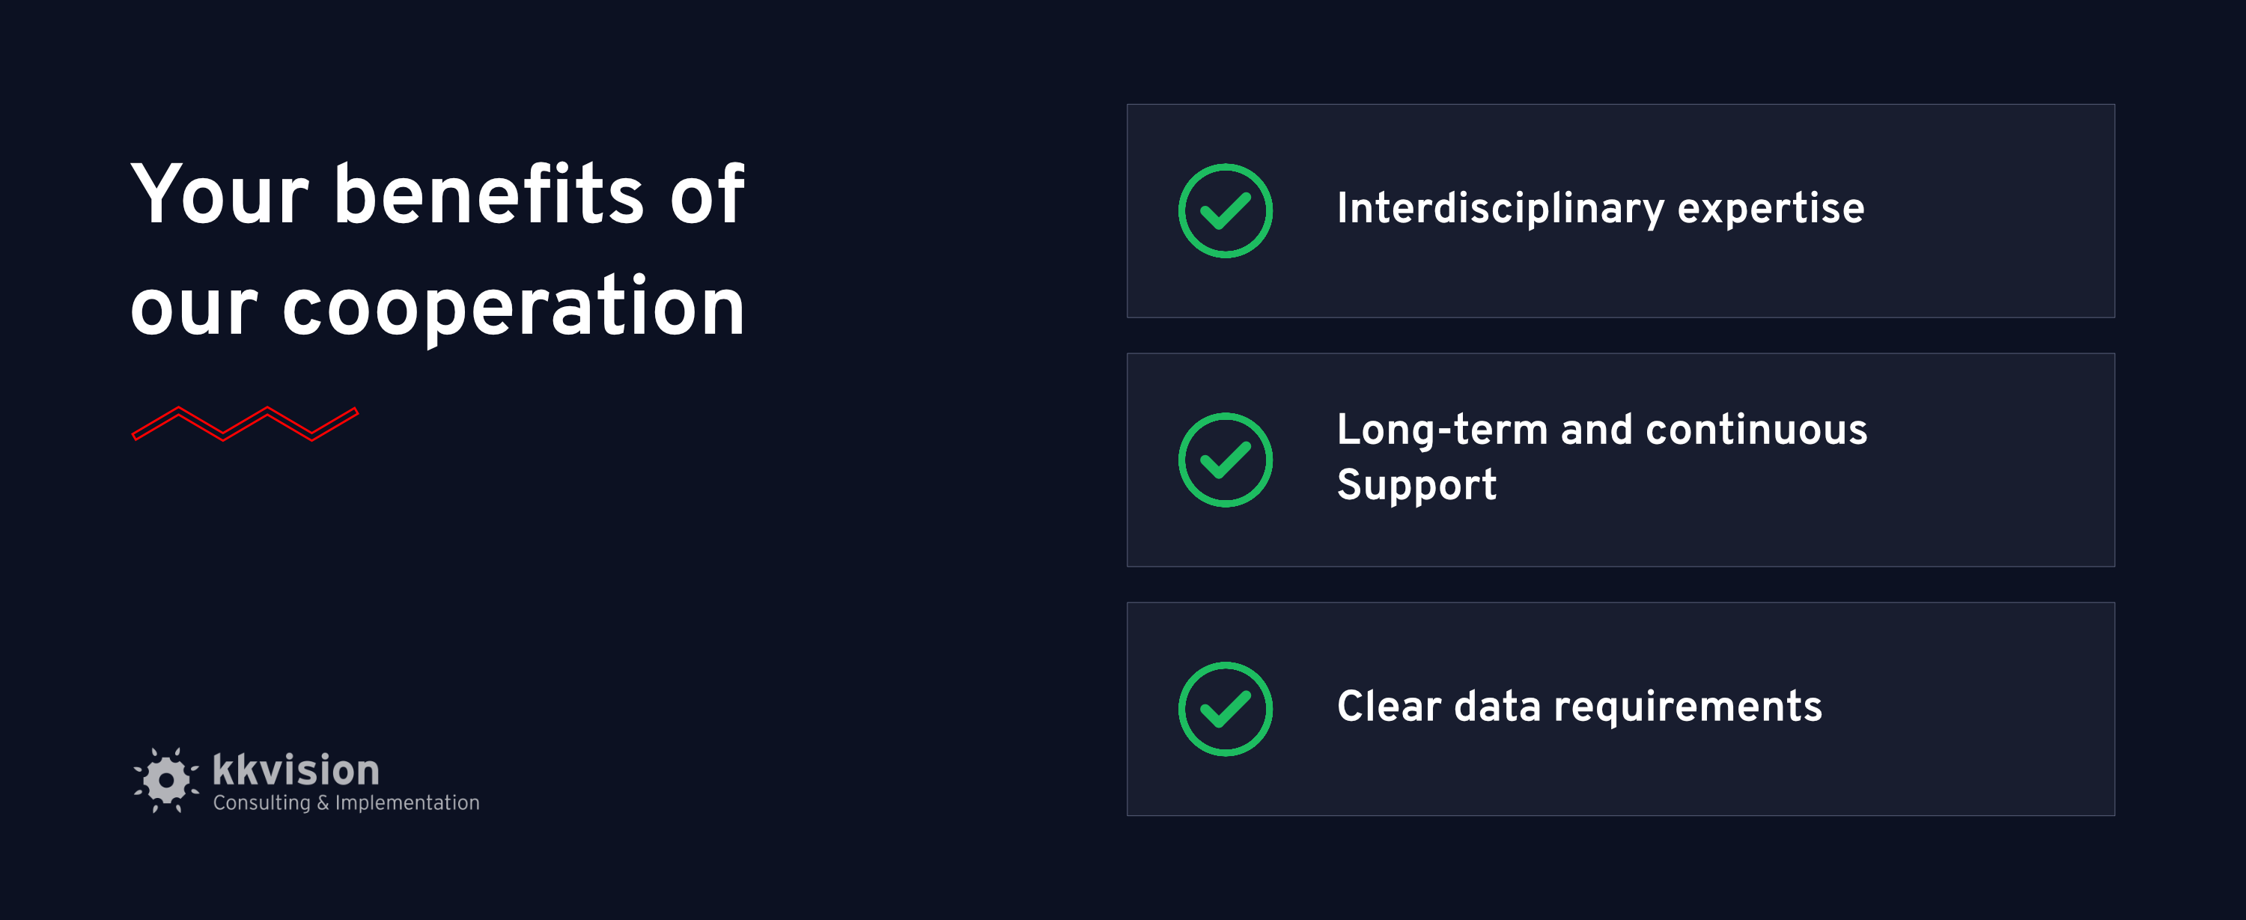Click the word Support in the second card
The image size is (2246, 920).
click(x=1416, y=485)
